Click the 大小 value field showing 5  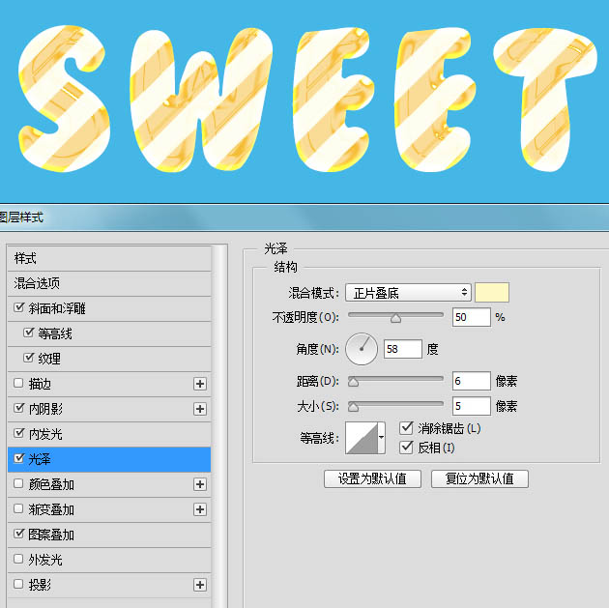click(x=472, y=406)
